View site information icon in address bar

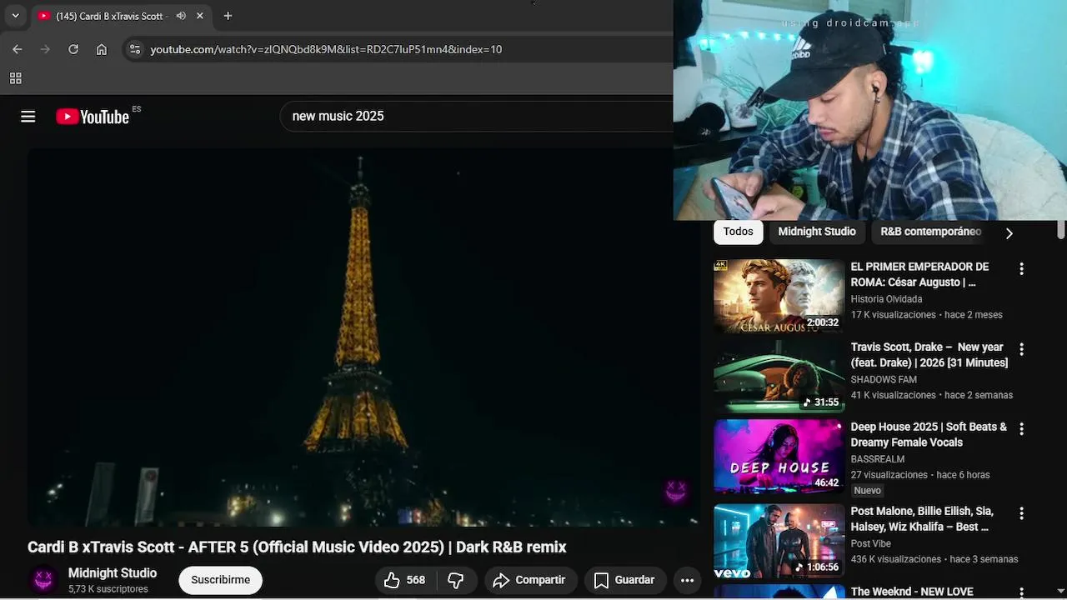pyautogui.click(x=134, y=49)
